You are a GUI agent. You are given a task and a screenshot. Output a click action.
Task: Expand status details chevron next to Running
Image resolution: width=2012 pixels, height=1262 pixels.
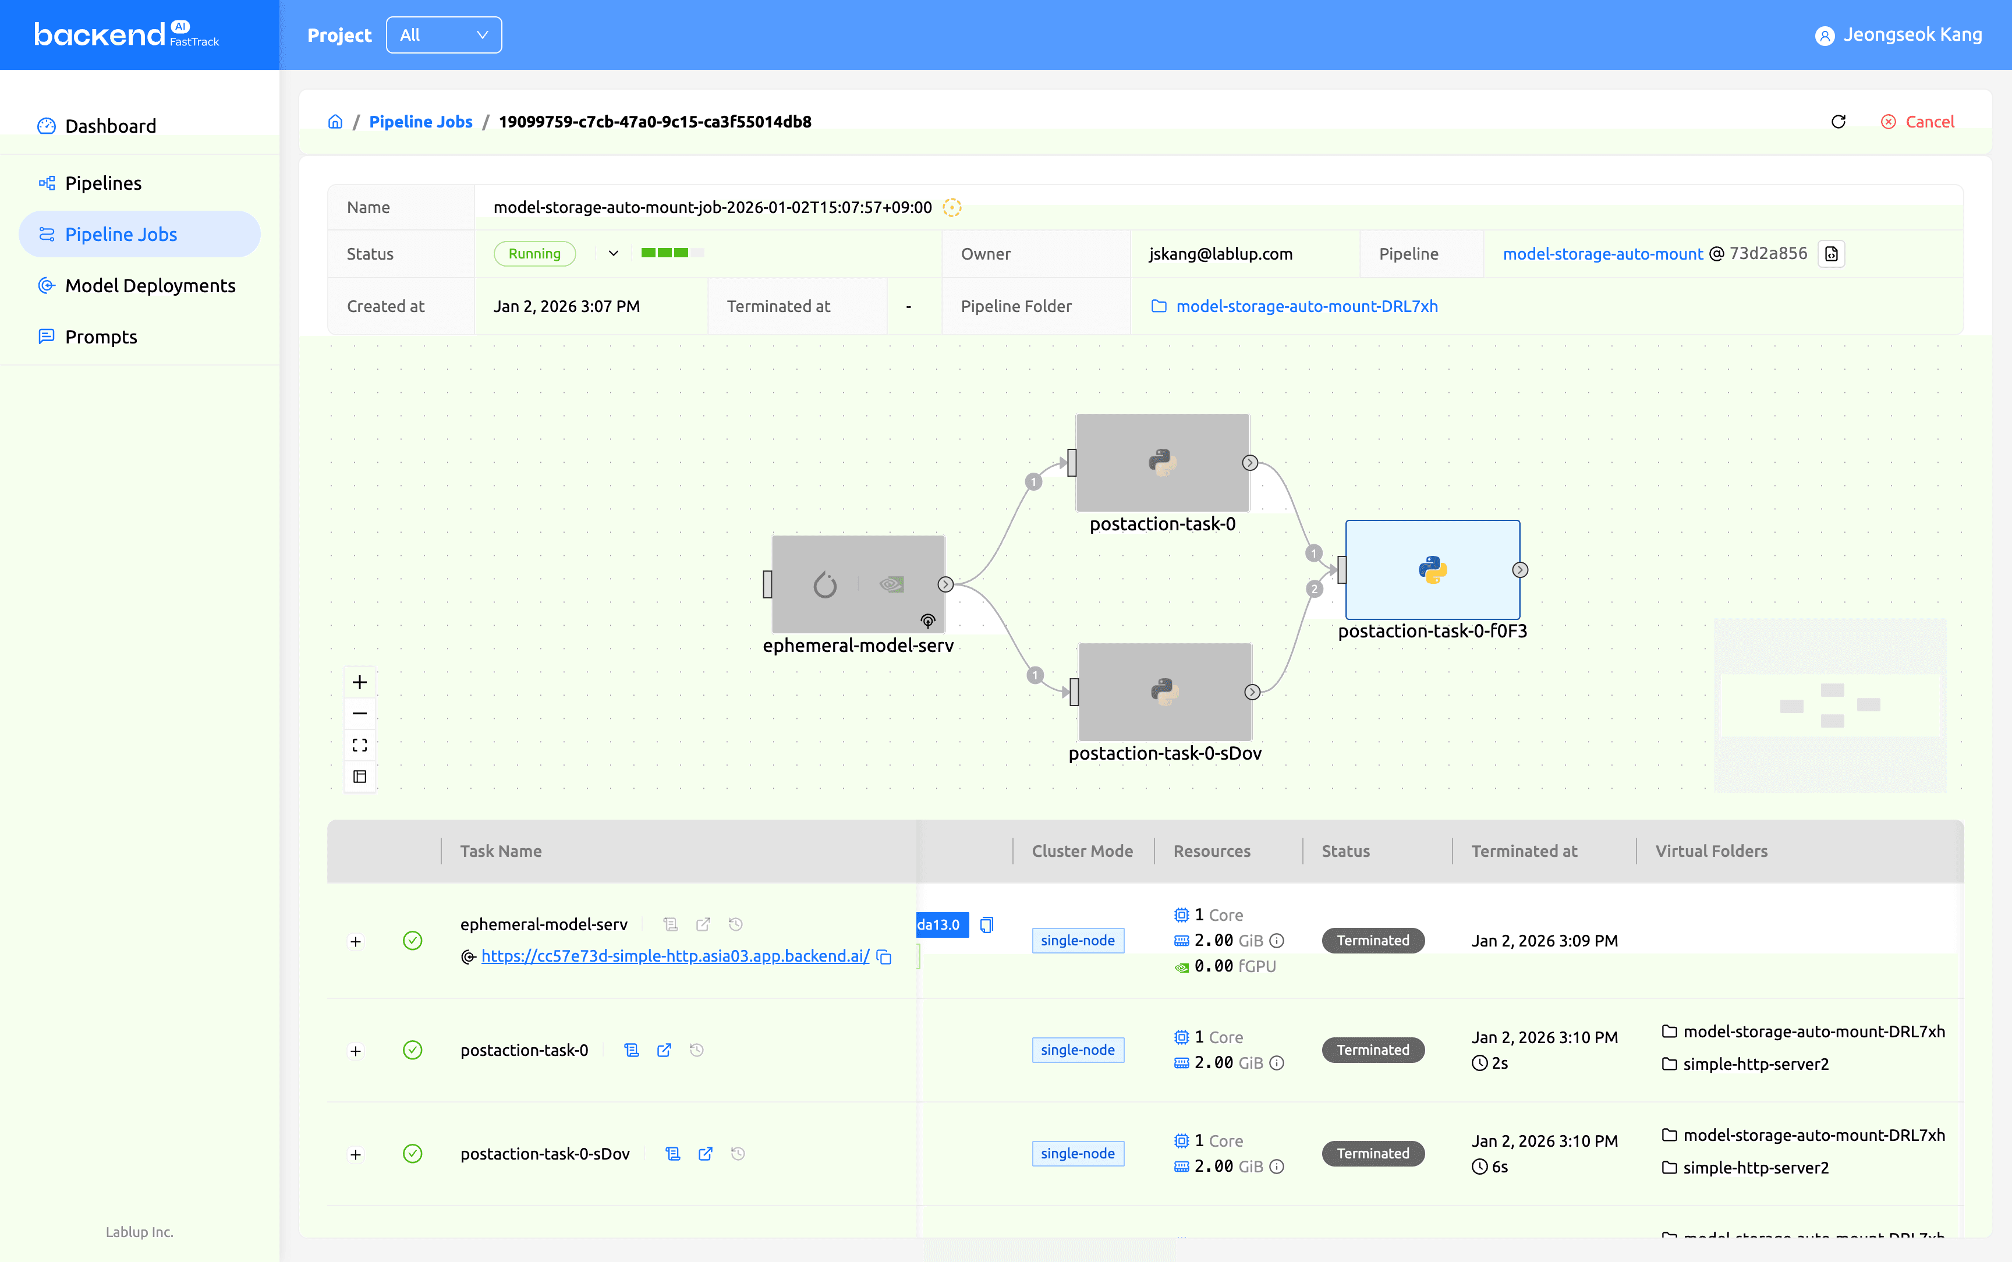tap(614, 254)
